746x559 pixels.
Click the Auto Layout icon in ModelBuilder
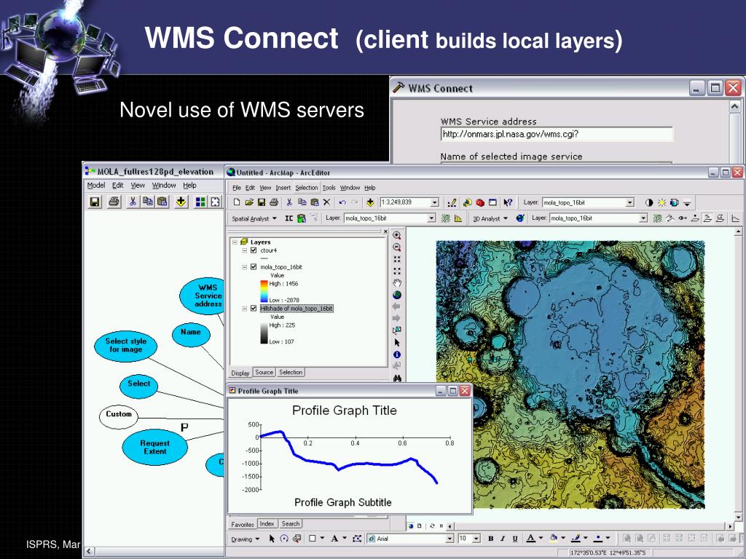click(201, 202)
